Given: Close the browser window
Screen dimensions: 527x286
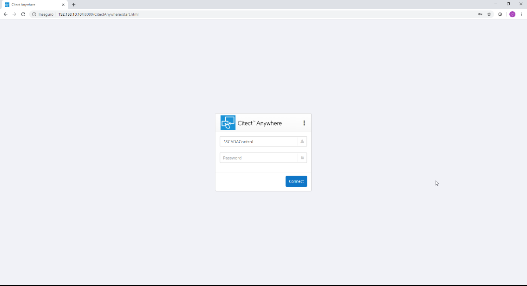Looking at the screenshot, I should pyautogui.click(x=520, y=4).
